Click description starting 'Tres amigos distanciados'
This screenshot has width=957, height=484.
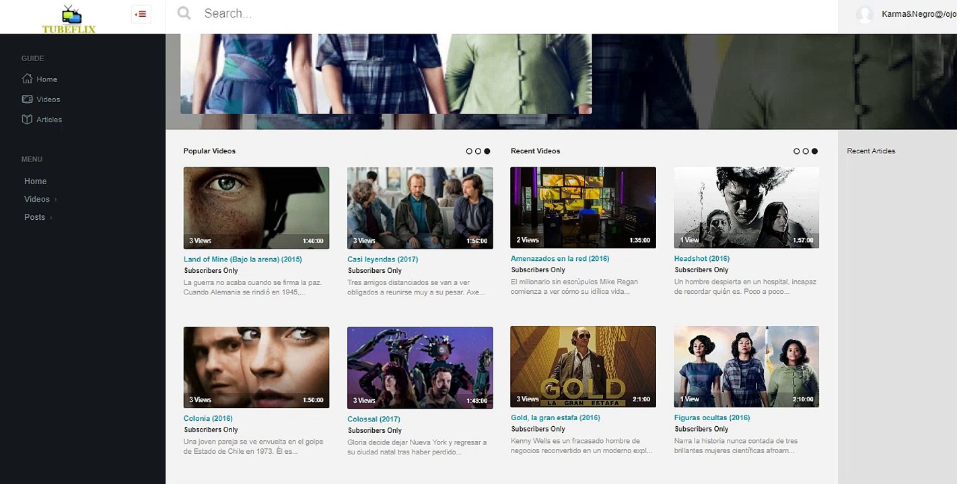[x=416, y=288]
